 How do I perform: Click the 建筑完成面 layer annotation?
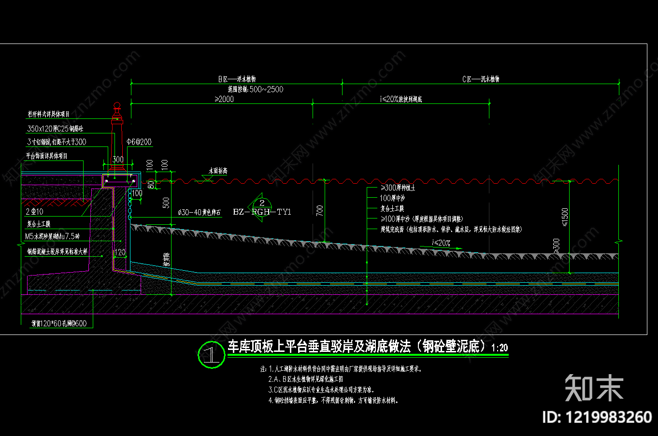tap(451, 230)
